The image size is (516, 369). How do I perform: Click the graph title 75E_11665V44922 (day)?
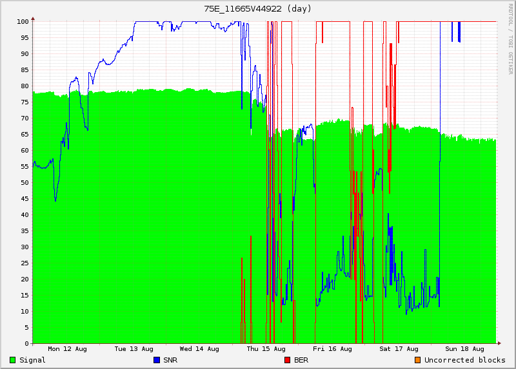click(257, 9)
